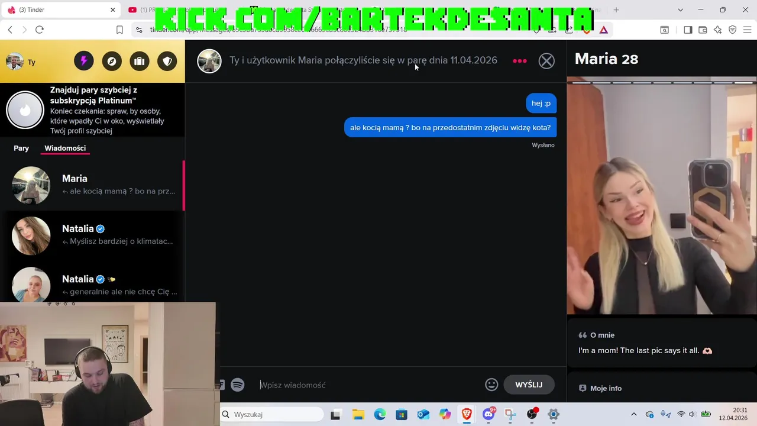Image resolution: width=757 pixels, height=426 pixels.
Task: Bookmark this page in Brave
Action: [x=119, y=30]
